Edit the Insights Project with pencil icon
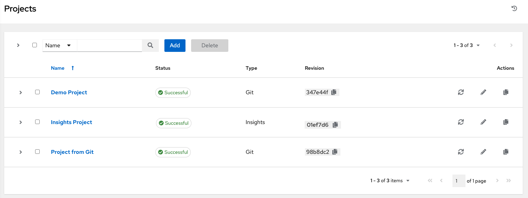 483,122
